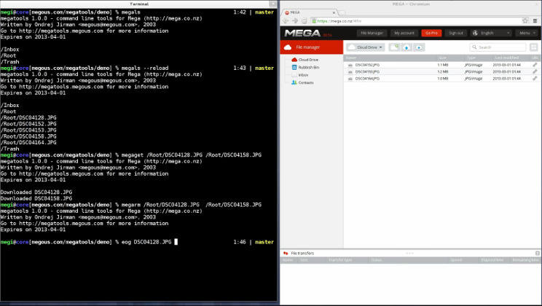The image size is (542, 306).
Task: Open the Cloud Drive dropdown in toolbar
Action: (x=366, y=47)
